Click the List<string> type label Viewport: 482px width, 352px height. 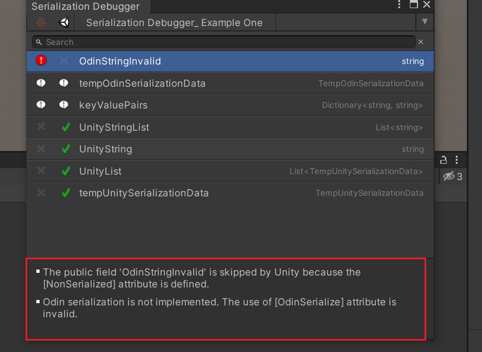pos(399,127)
